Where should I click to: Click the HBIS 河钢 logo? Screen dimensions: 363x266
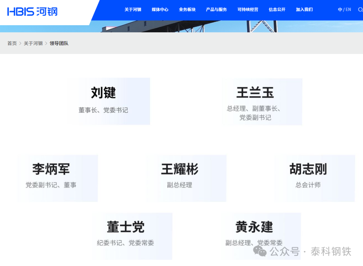tap(32, 11)
